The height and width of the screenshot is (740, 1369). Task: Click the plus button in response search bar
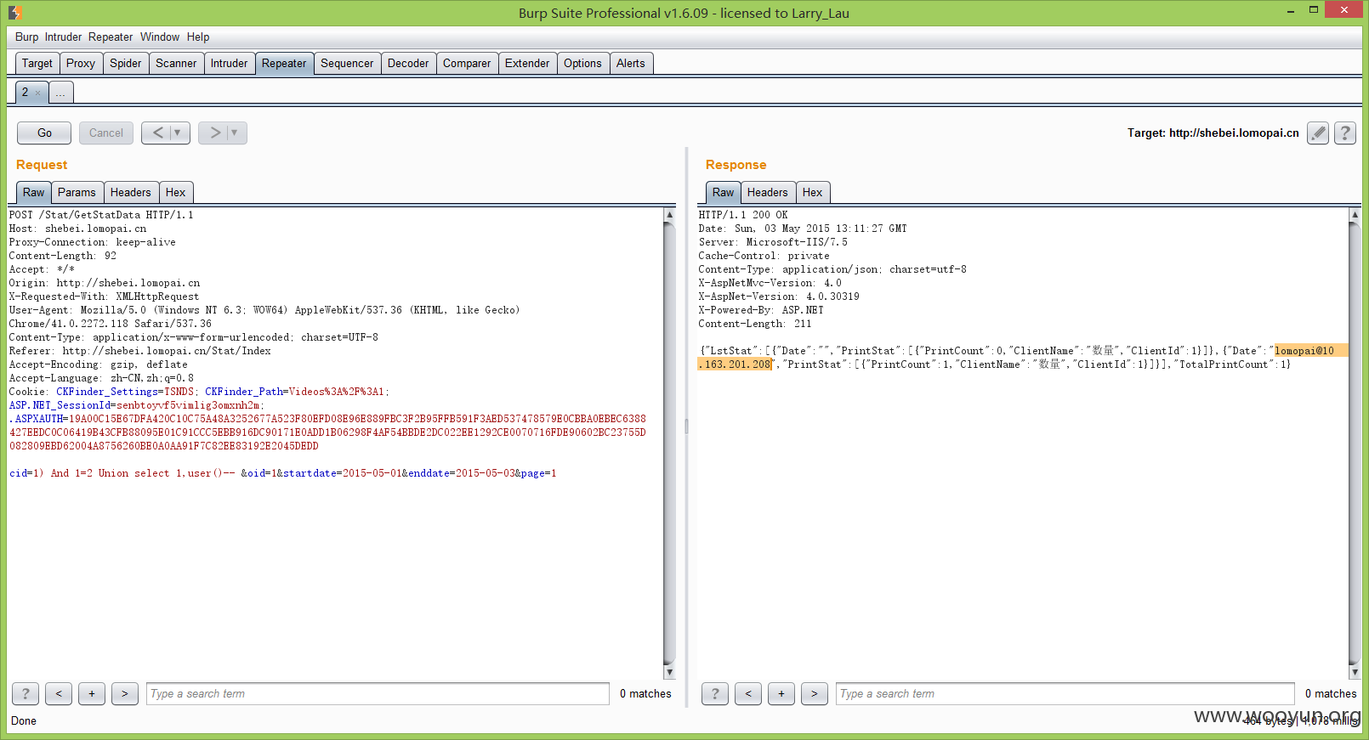click(x=781, y=694)
